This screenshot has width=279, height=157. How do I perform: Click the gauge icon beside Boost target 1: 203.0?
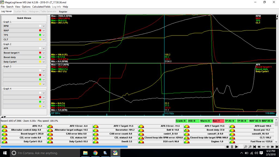(4, 134)
